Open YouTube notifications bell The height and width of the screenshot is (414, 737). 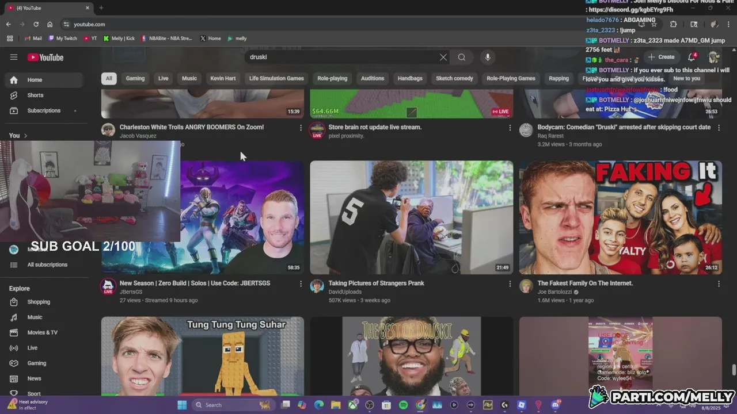692,57
